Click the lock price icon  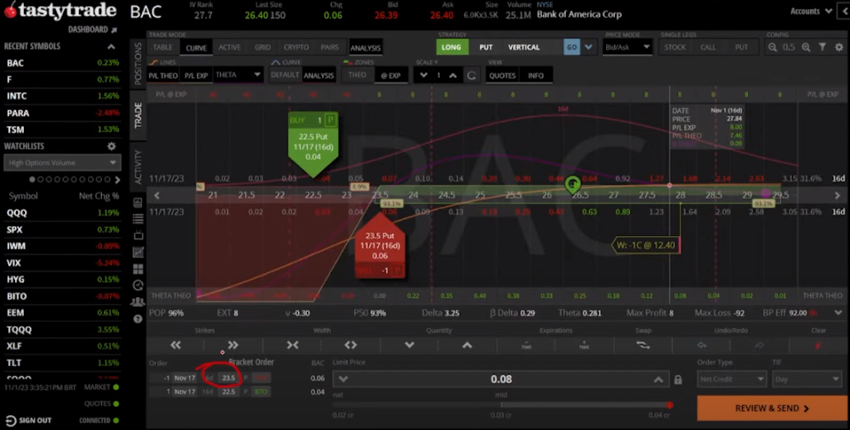point(678,379)
